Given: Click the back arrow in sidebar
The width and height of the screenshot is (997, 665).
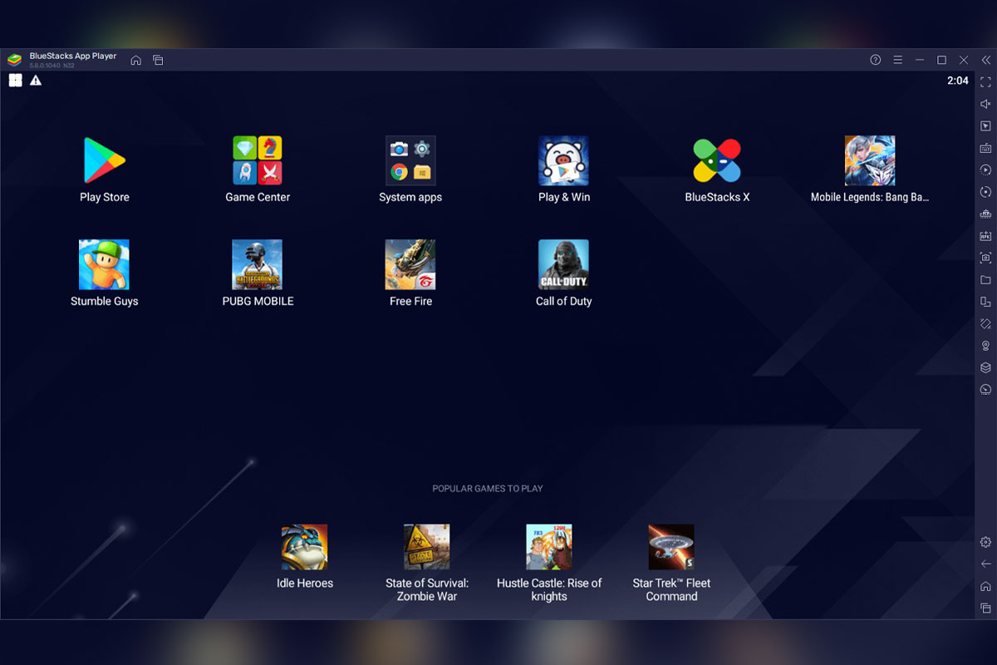Looking at the screenshot, I should point(985,564).
